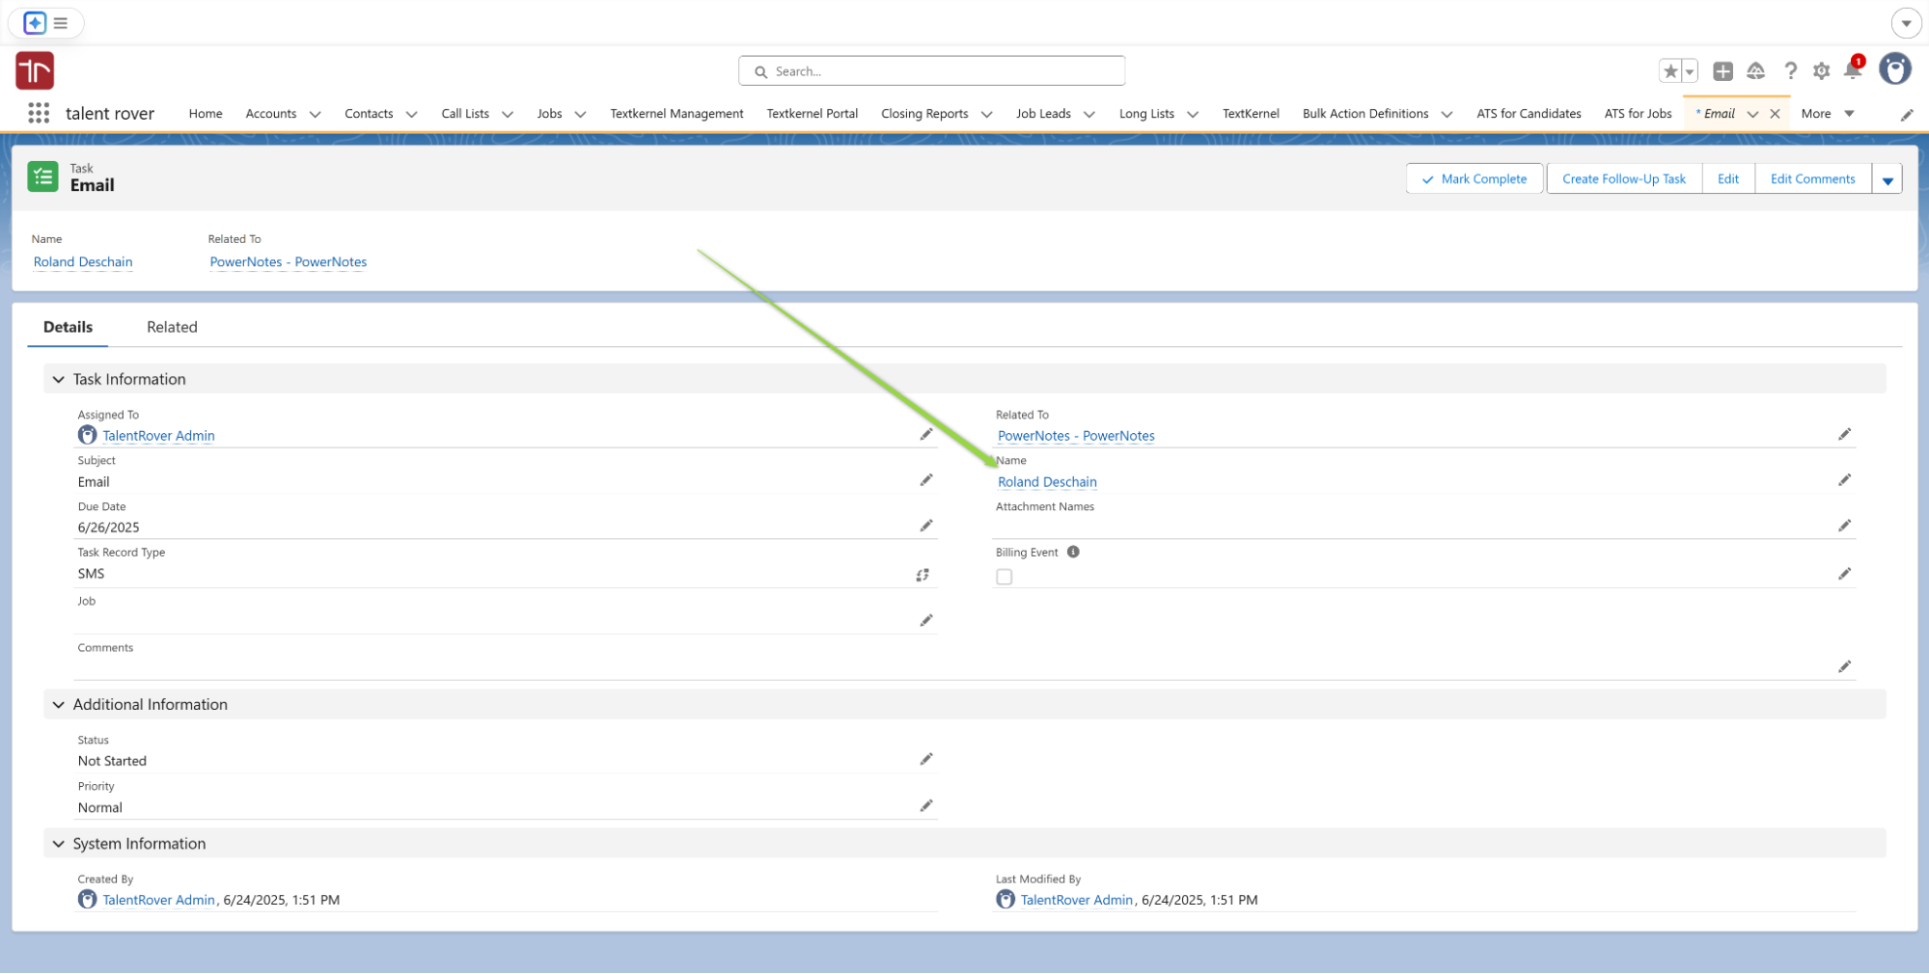The image size is (1929, 974).
Task: Open the Salesforce guidance center icon
Action: pos(1756,71)
